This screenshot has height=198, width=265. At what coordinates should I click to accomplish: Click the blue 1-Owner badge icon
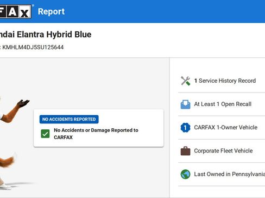(185, 128)
